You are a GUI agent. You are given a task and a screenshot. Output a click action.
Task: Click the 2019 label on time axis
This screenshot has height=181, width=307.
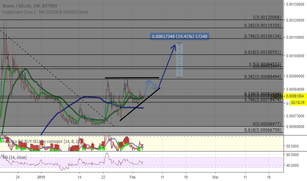[x=41, y=177]
